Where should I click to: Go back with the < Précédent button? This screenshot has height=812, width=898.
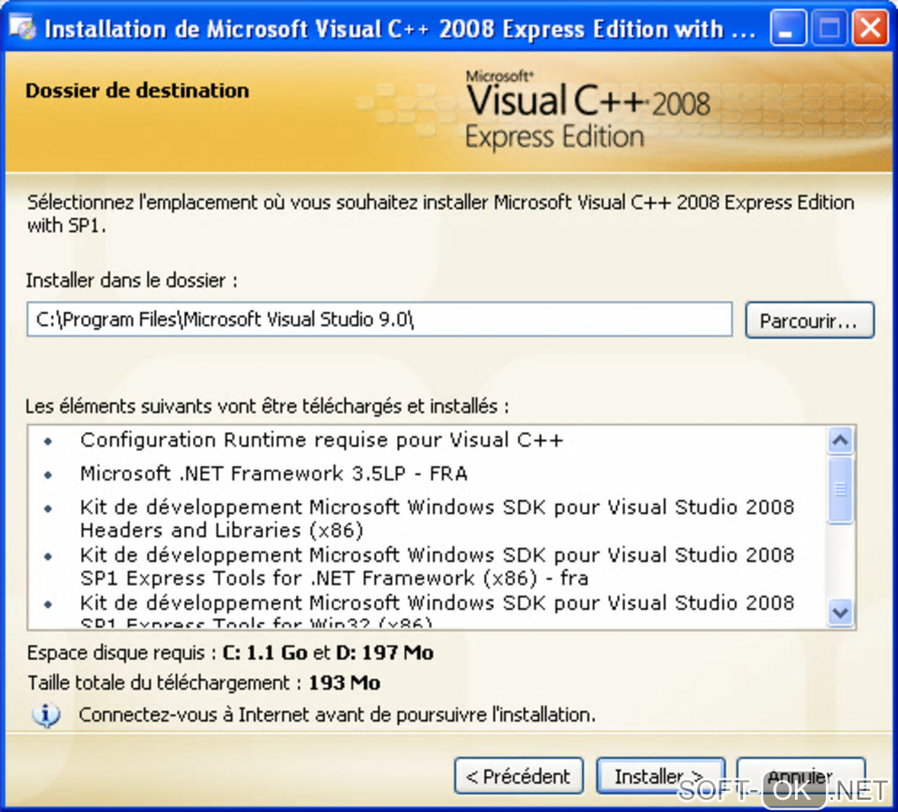coord(519,776)
